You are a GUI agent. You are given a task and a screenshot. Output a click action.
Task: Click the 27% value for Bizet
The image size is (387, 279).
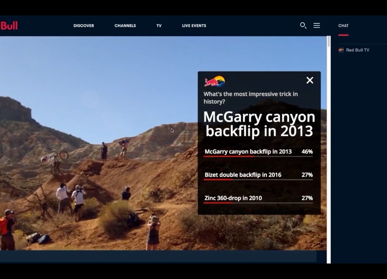click(x=307, y=175)
